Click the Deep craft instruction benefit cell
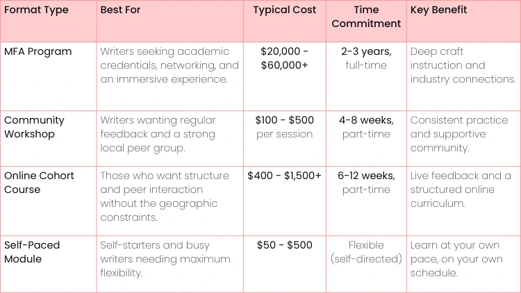The height and width of the screenshot is (293, 521). (x=462, y=65)
